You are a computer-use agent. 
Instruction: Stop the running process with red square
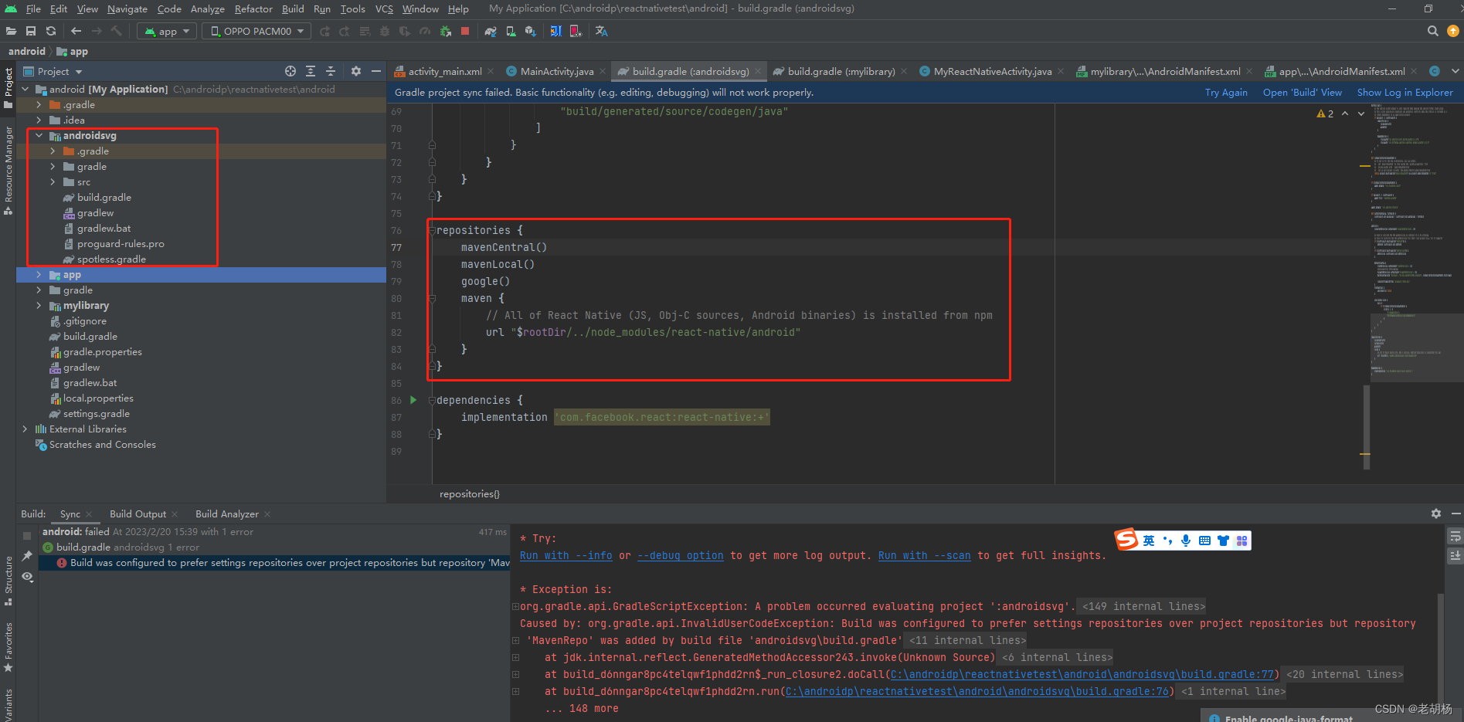(465, 31)
